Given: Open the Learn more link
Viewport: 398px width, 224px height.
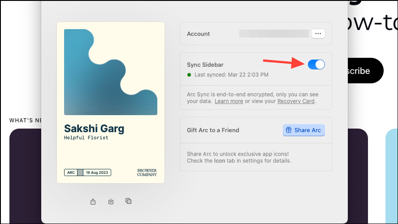Looking at the screenshot, I should point(229,101).
